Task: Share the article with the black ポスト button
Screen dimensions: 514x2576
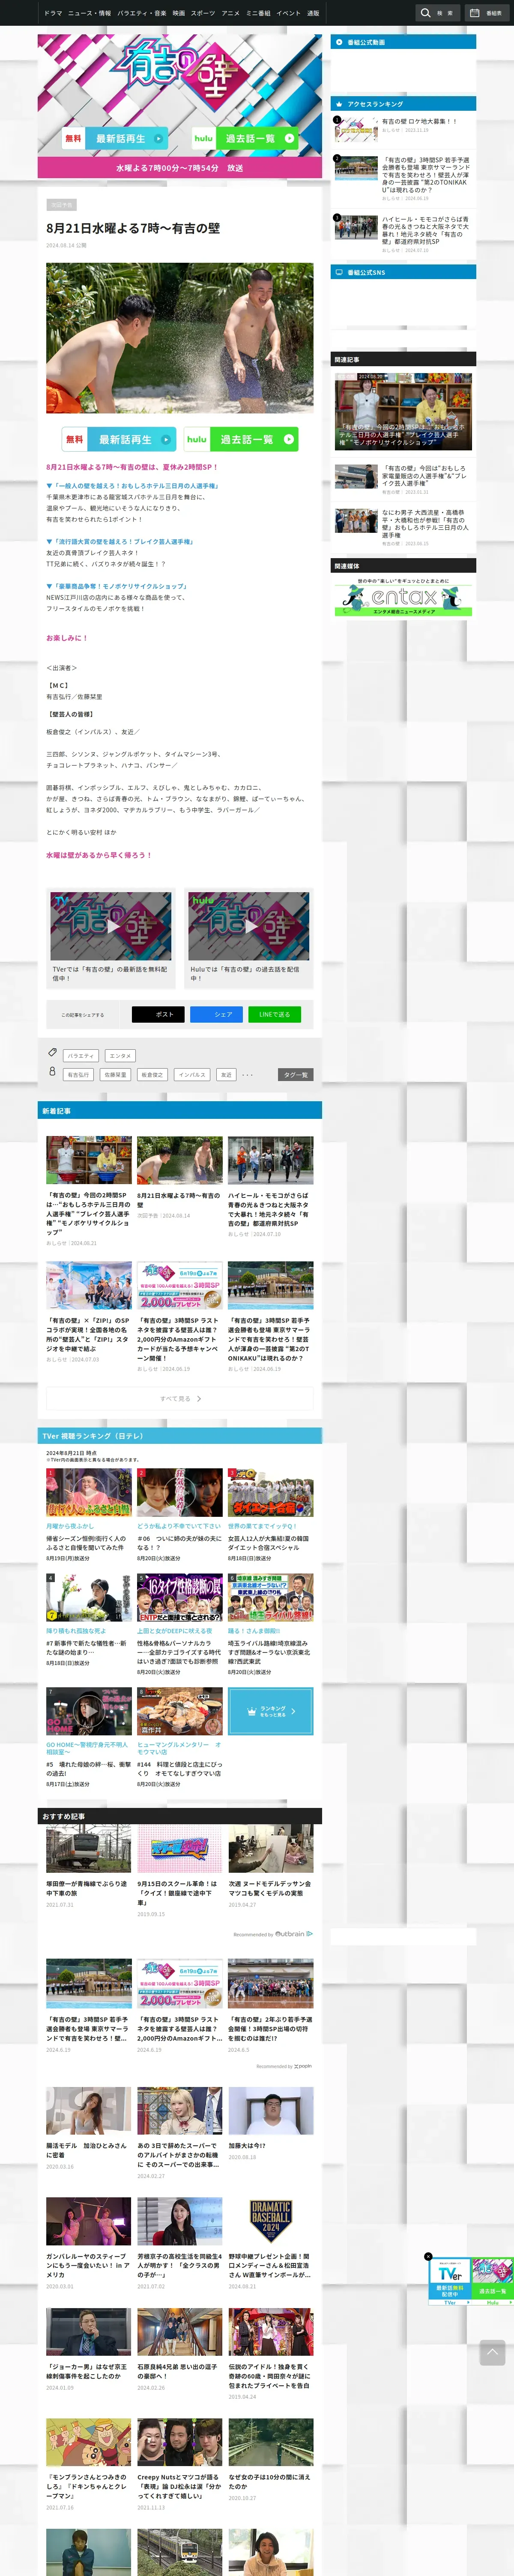Action: 158,1014
